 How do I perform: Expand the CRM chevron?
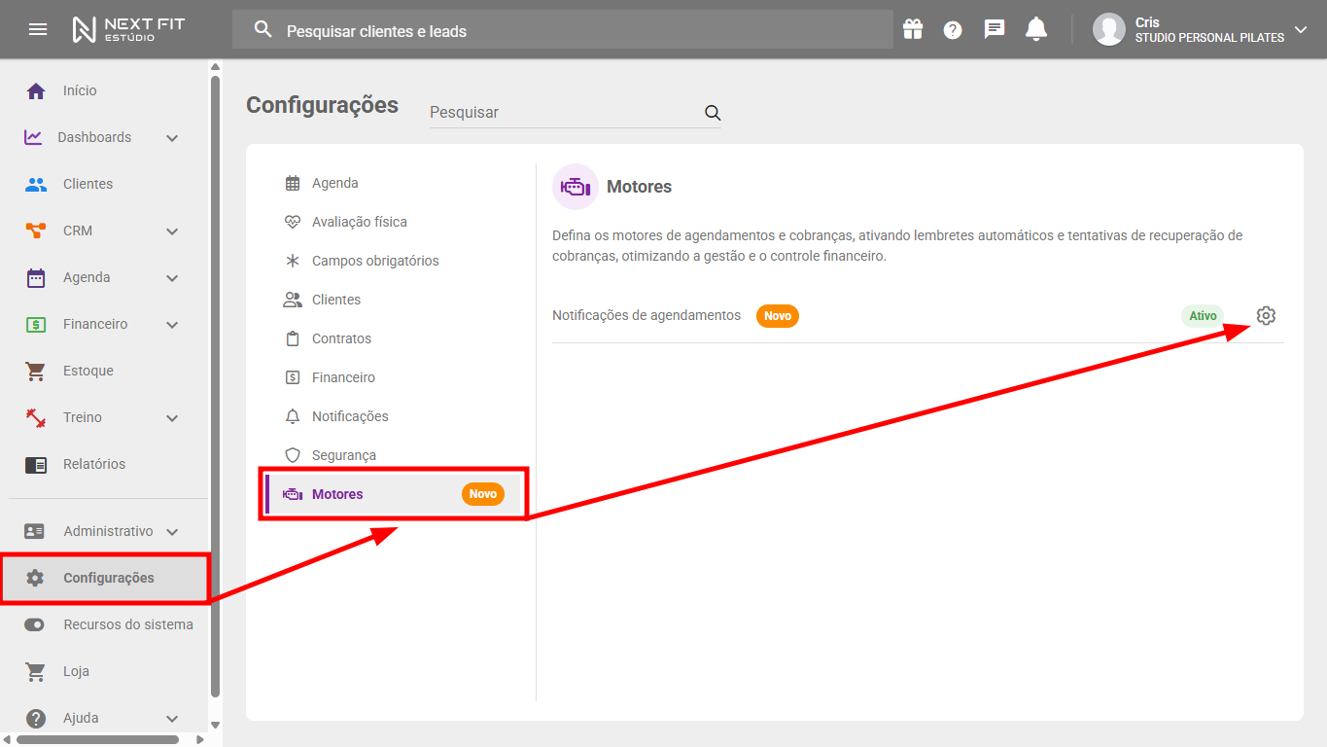coord(172,231)
